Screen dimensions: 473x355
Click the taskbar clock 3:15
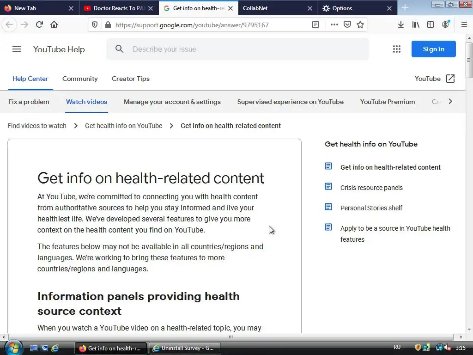click(461, 348)
